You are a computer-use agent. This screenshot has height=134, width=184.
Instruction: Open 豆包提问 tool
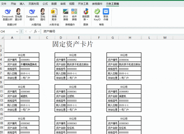[x=43, y=15]
